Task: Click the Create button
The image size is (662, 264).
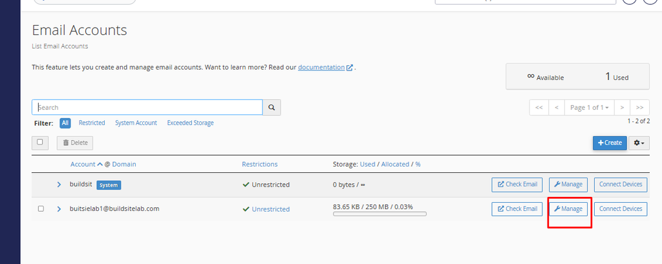Action: pyautogui.click(x=610, y=143)
